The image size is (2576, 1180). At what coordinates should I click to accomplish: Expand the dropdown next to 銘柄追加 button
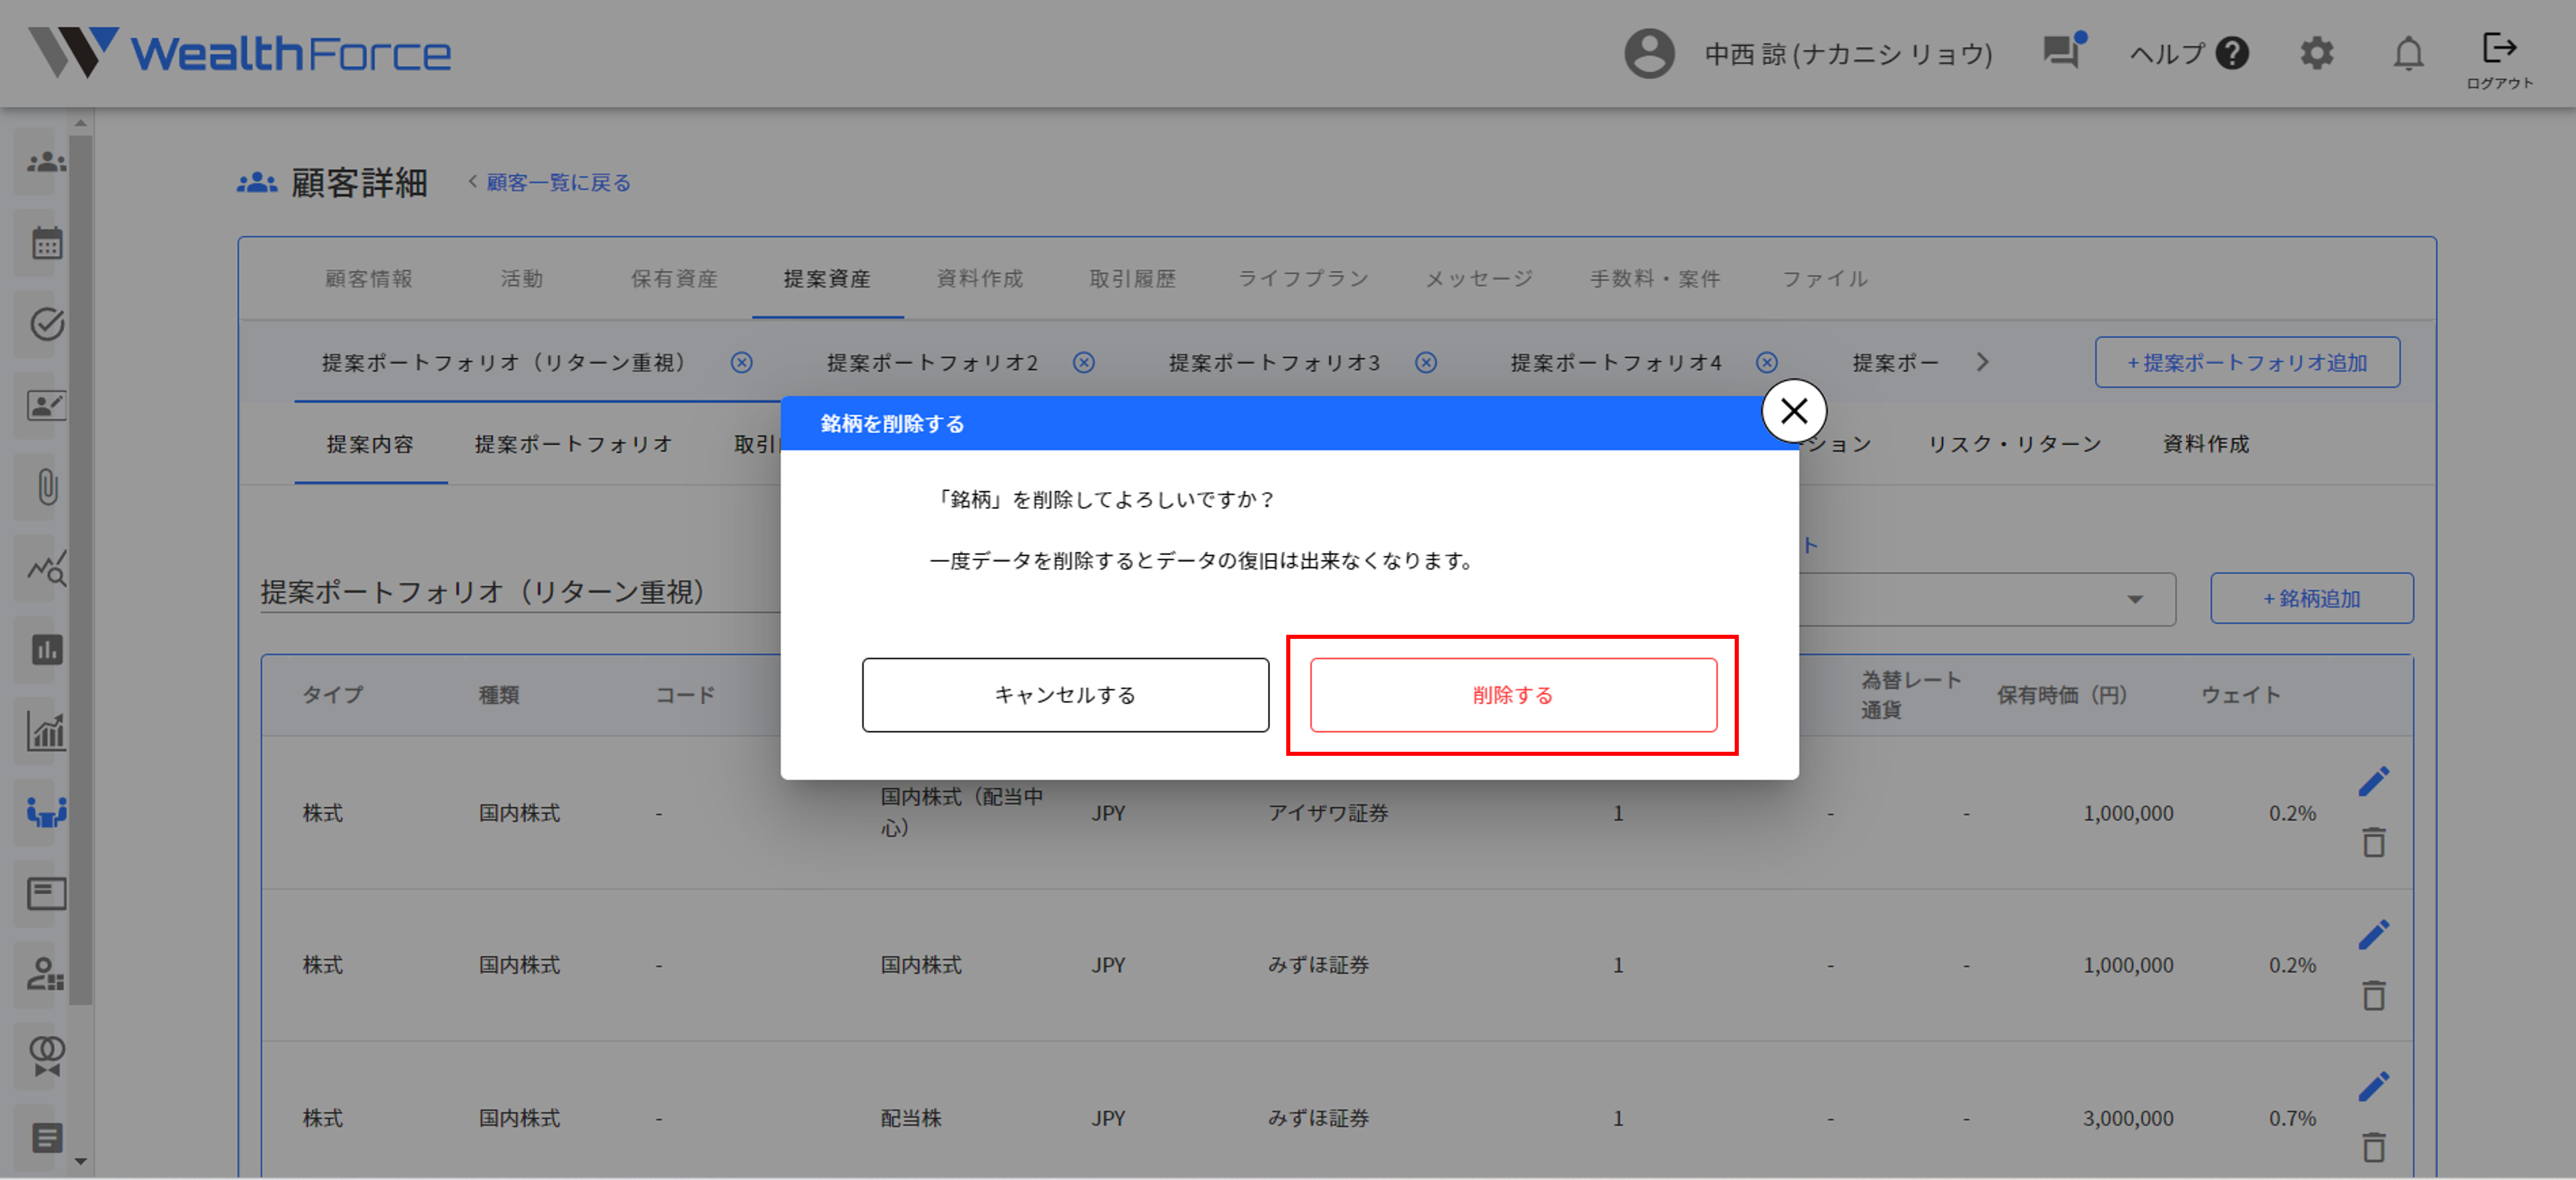(2136, 598)
